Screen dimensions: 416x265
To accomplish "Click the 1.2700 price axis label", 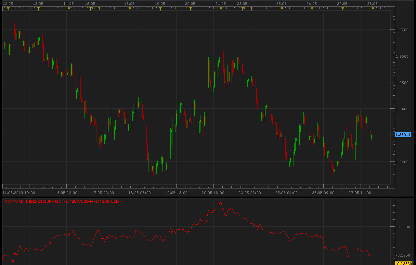I will 402,30.
